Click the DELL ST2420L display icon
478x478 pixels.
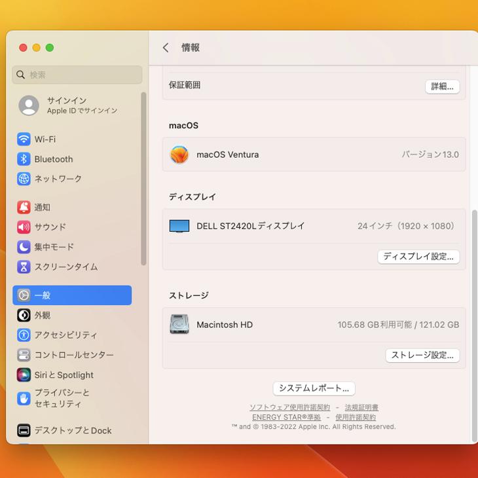(x=179, y=226)
